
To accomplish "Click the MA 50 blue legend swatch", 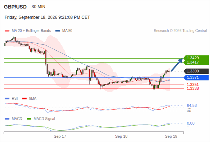I will 58,31.
